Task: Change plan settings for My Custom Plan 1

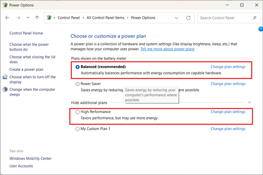Action: coord(228,129)
